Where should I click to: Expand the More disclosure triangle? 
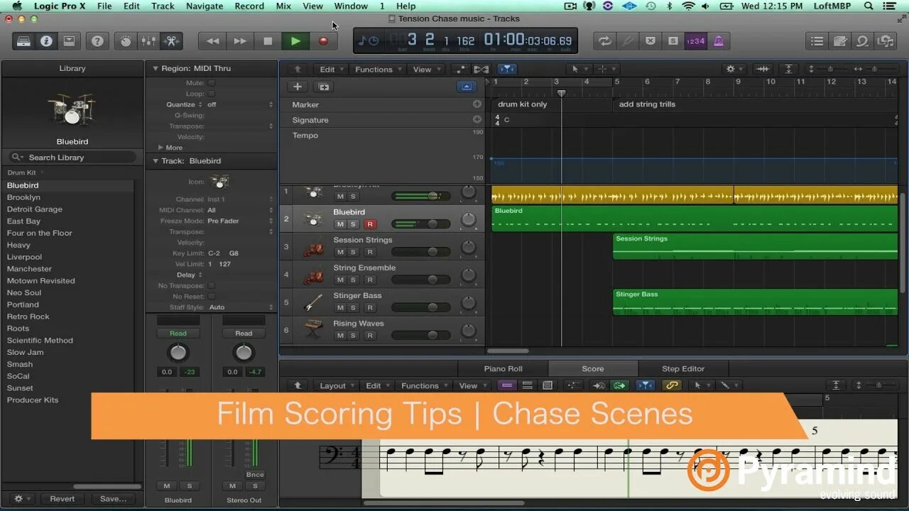click(x=160, y=148)
